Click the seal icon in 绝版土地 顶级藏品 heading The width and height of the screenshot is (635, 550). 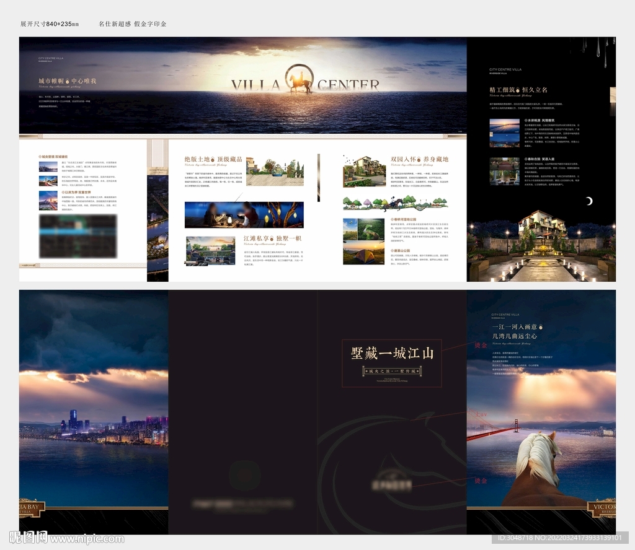tap(213, 160)
